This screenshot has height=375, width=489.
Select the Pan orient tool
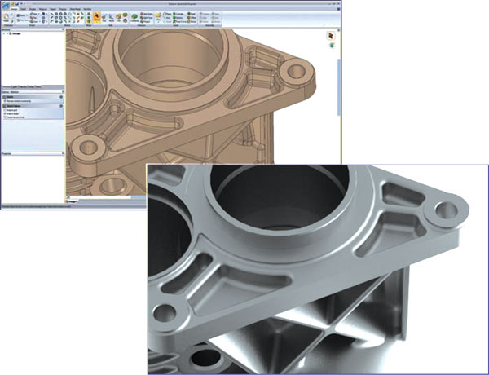coord(33,17)
